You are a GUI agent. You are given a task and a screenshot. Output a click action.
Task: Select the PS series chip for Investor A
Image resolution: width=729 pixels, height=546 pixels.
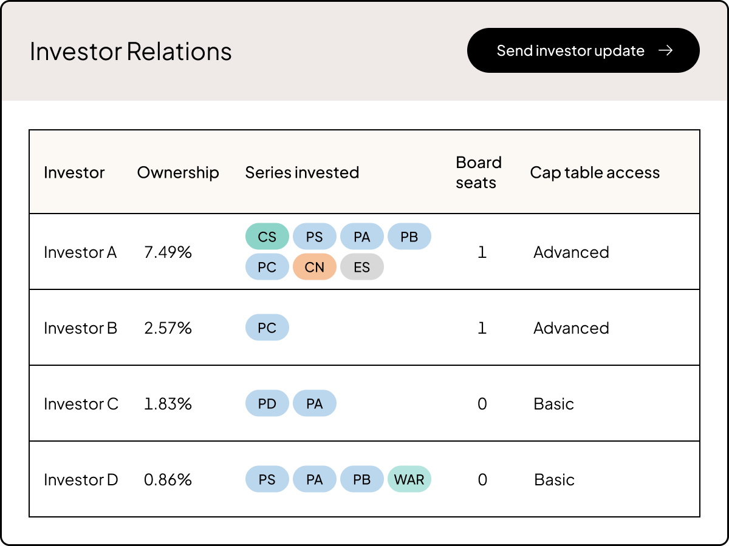pos(315,236)
